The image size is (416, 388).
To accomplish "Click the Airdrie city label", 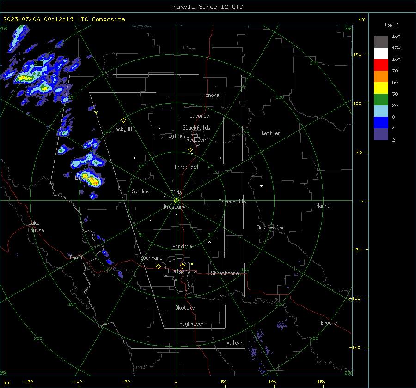I will 182,246.
